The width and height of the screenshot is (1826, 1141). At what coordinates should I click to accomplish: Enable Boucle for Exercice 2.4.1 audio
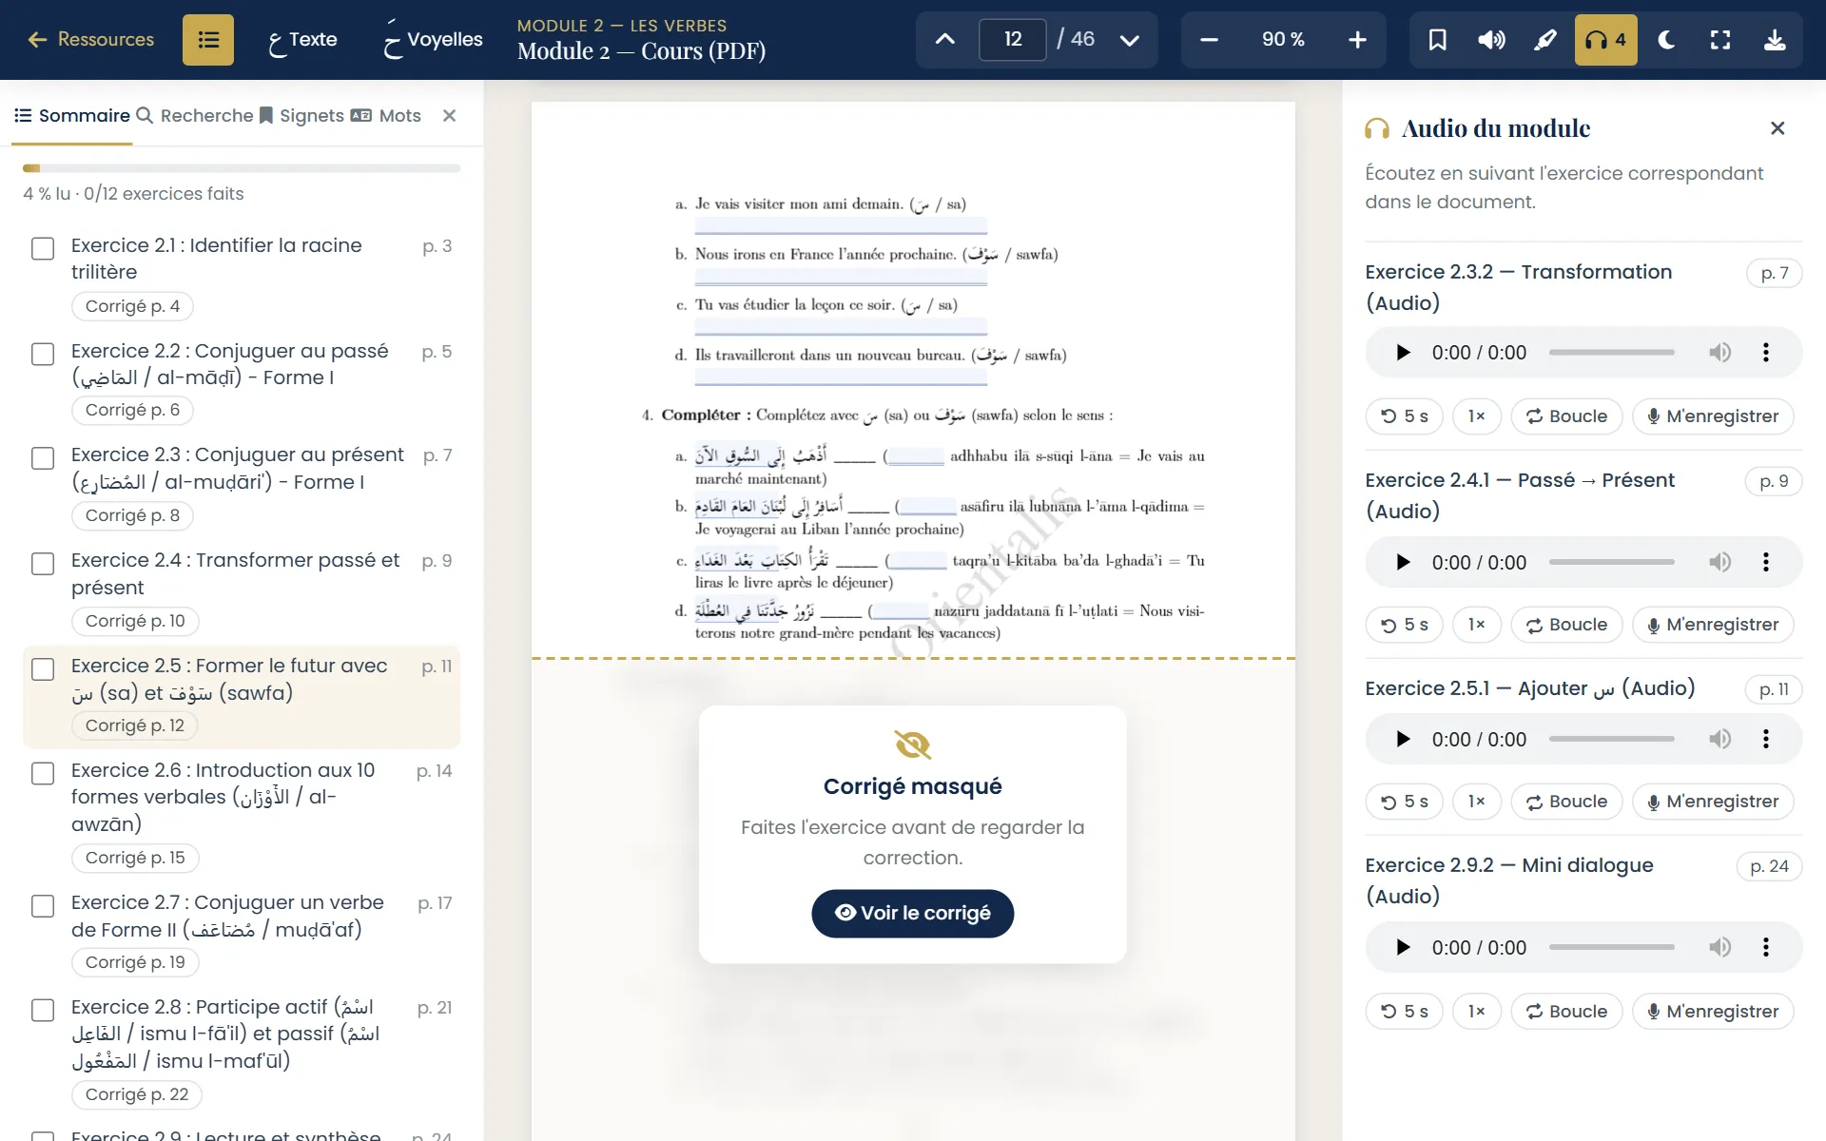[1566, 626]
